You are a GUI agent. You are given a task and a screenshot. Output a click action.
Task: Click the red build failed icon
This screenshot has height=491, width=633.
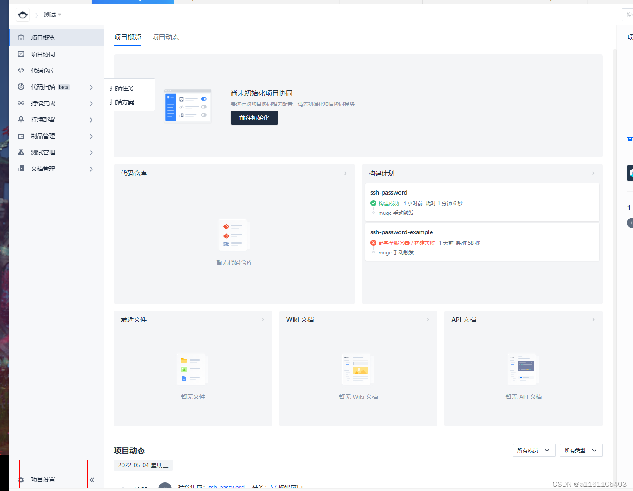pos(373,243)
